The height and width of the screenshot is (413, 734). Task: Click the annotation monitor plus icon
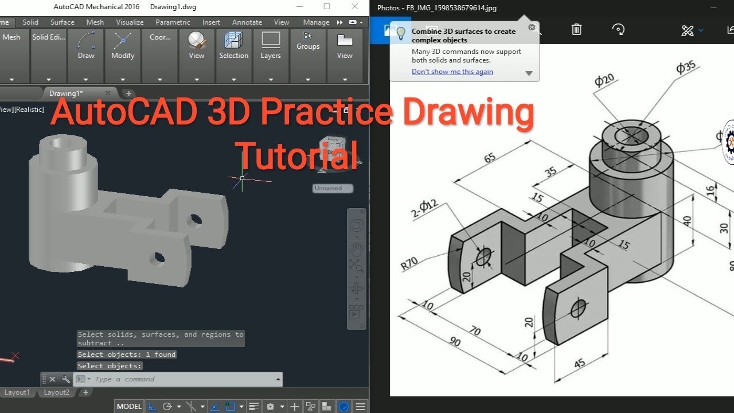(295, 407)
